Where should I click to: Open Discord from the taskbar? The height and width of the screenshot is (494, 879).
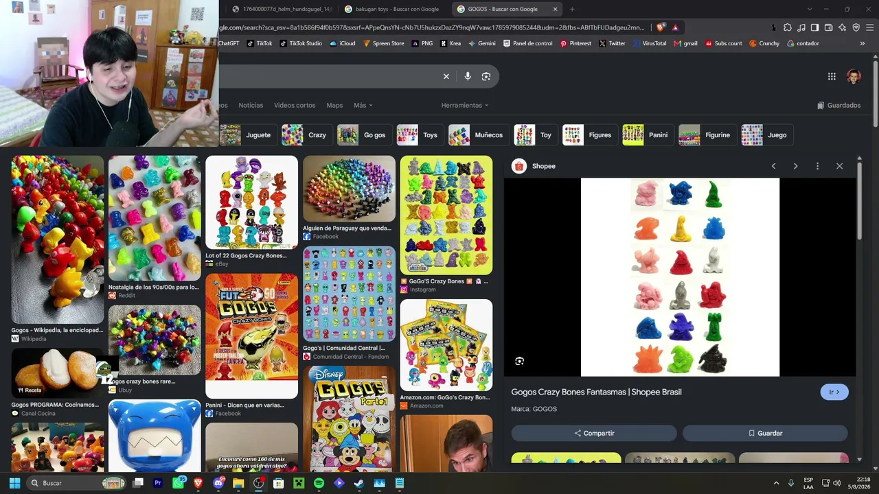click(218, 483)
